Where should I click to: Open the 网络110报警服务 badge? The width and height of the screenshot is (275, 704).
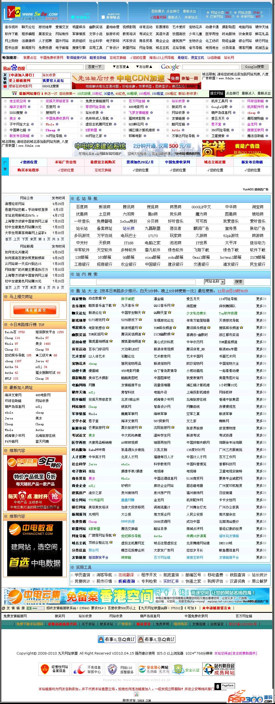click(121, 669)
